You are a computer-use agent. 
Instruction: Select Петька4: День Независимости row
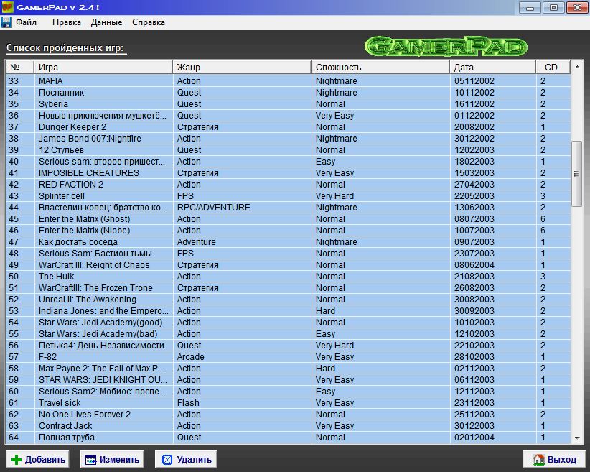289,345
